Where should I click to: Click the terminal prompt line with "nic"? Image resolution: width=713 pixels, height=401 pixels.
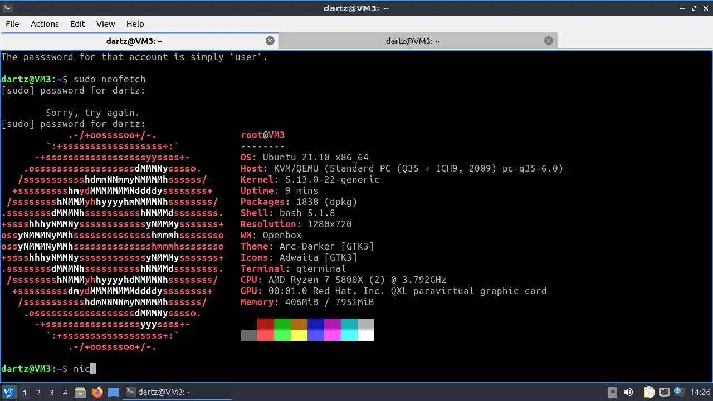pos(49,369)
